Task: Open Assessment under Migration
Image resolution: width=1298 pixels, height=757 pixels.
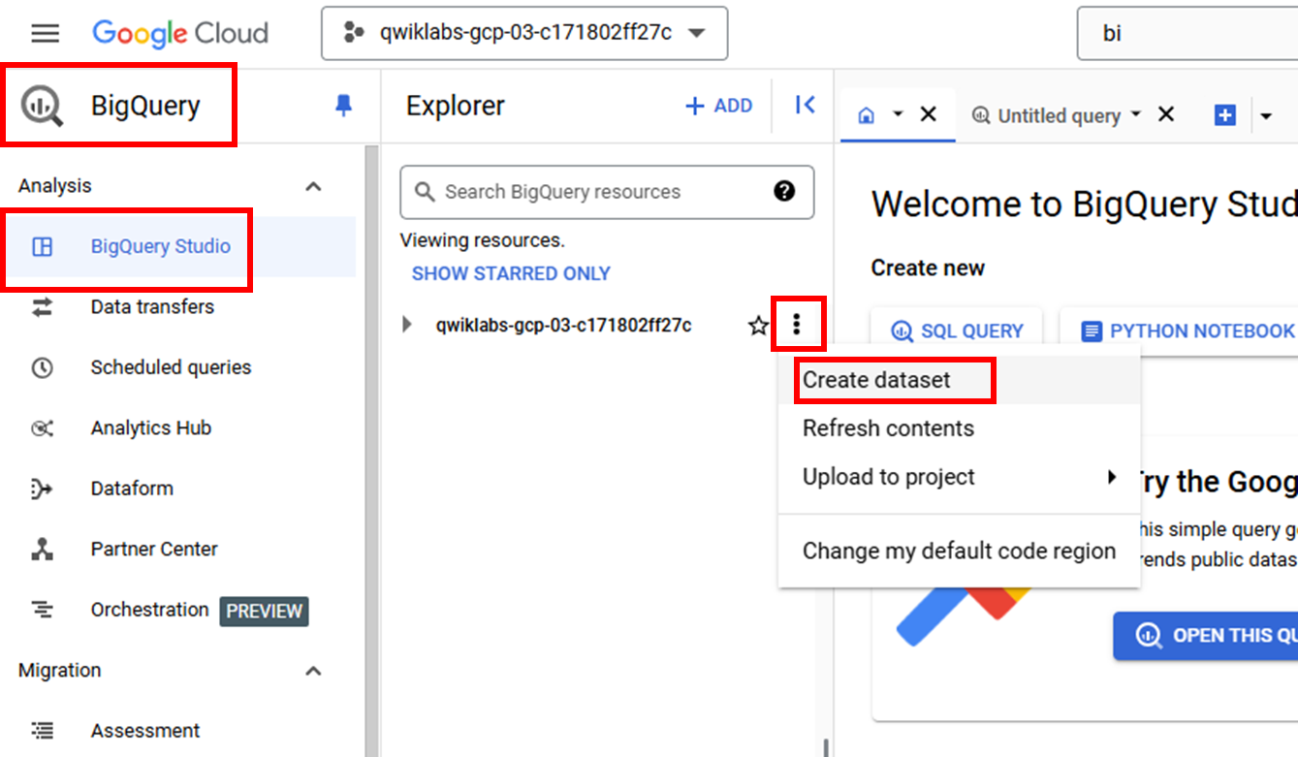Action: click(145, 731)
